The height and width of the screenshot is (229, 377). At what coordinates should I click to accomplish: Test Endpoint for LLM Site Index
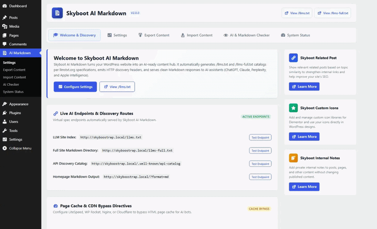coord(260,138)
